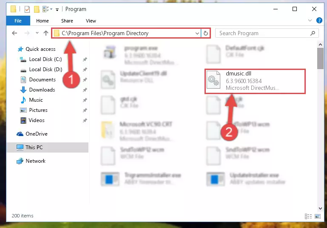327x228 pixels.
Task: Open the File ribbon tab
Action: [18, 21]
